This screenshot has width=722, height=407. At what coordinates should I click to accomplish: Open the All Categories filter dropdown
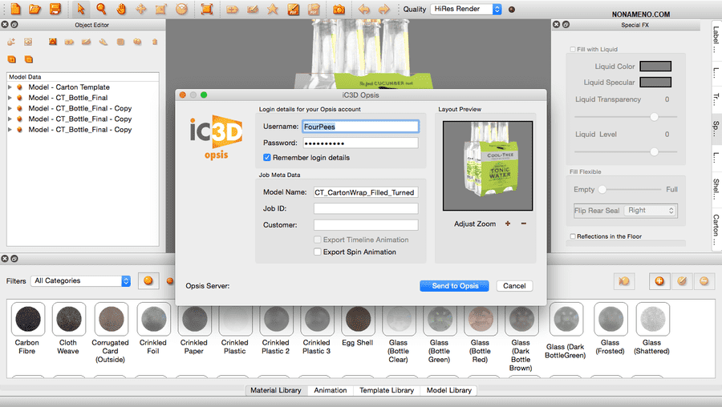[80, 281]
